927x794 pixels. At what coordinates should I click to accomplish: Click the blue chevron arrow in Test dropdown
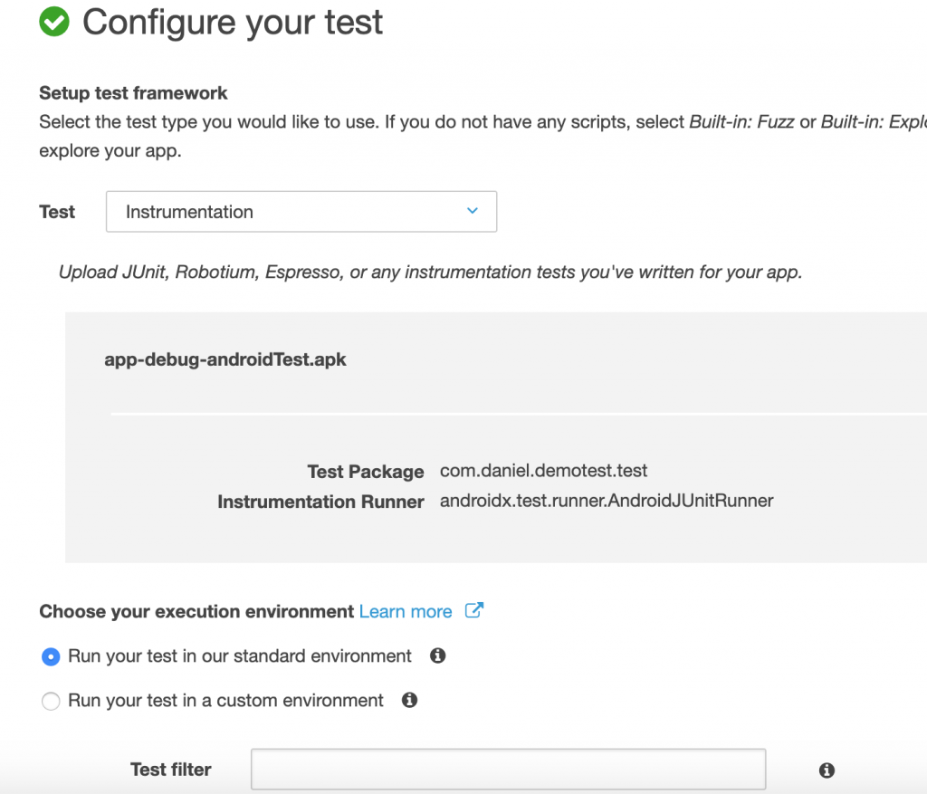tap(472, 211)
